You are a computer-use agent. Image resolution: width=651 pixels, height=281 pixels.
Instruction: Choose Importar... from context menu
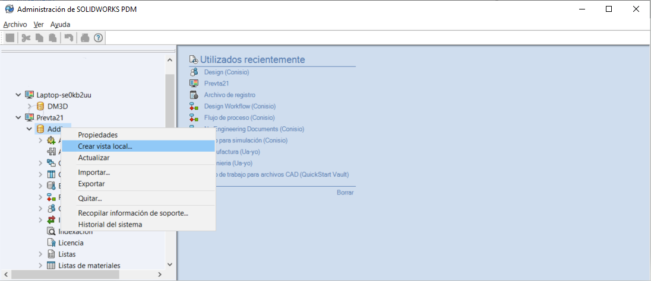138,173
